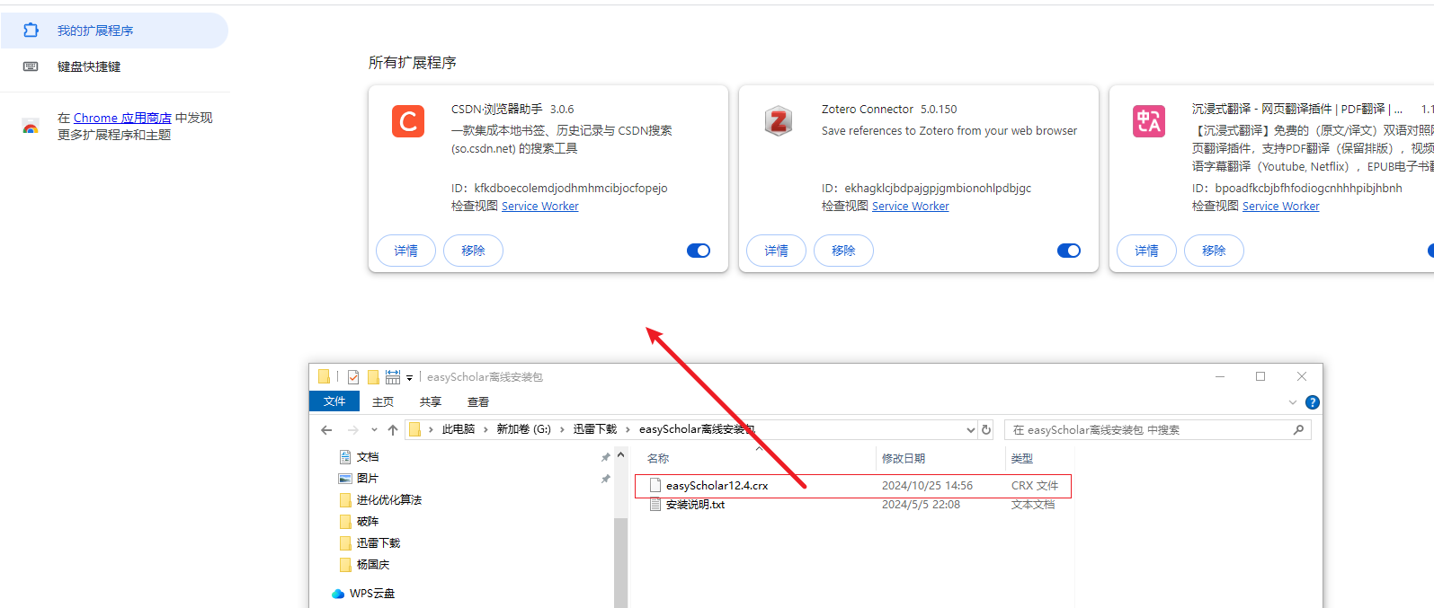Sort files by the 修改日期 column header
Screen dimensions: 1434x608
click(x=904, y=459)
